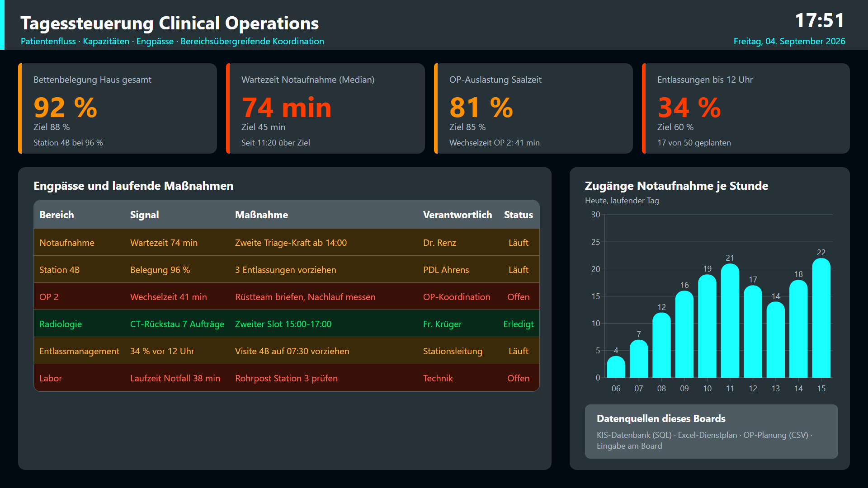This screenshot has width=868, height=488.
Task: Click the OP-Auslastung Saalzeit label
Action: 495,80
